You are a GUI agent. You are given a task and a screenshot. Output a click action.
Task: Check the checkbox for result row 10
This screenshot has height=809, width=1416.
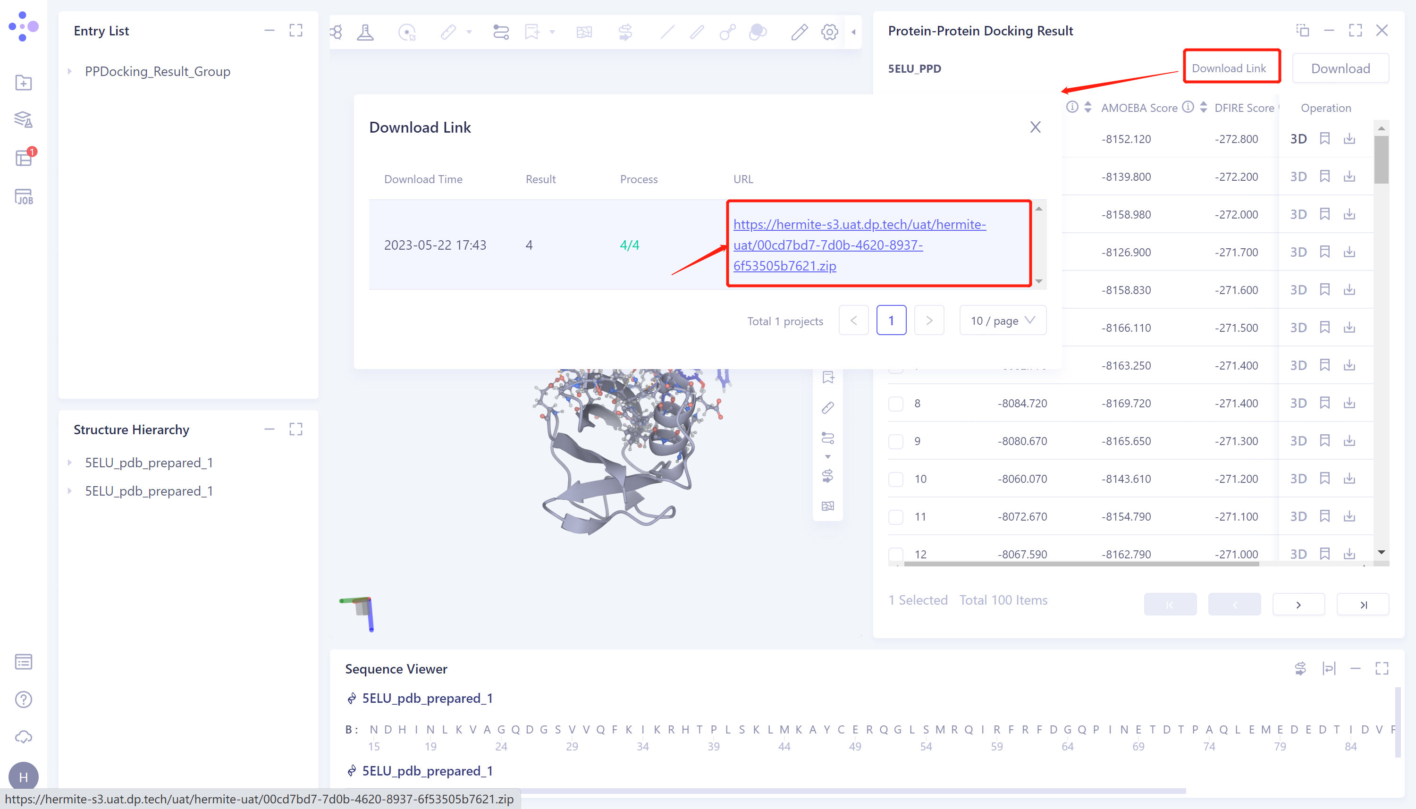895,479
